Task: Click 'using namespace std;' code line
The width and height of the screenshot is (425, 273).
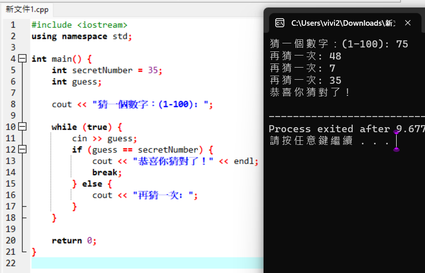Action: tap(81, 36)
